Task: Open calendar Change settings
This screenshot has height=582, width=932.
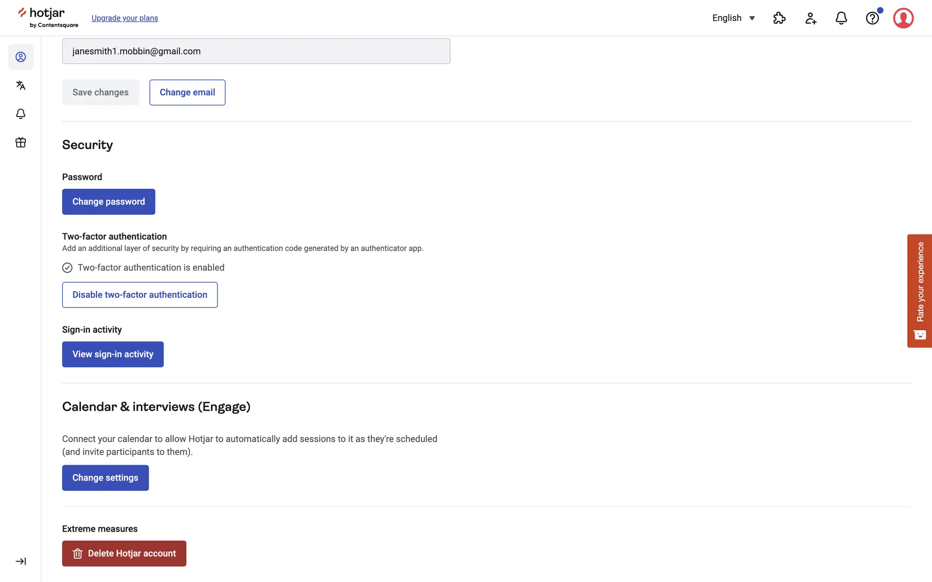Action: (105, 478)
